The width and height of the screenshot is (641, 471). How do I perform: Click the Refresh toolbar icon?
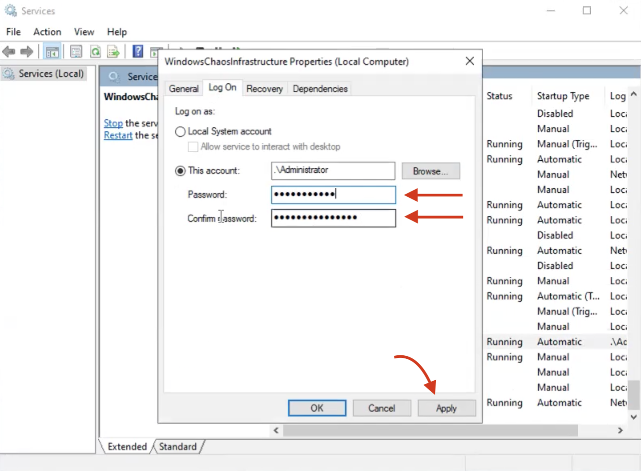point(95,52)
